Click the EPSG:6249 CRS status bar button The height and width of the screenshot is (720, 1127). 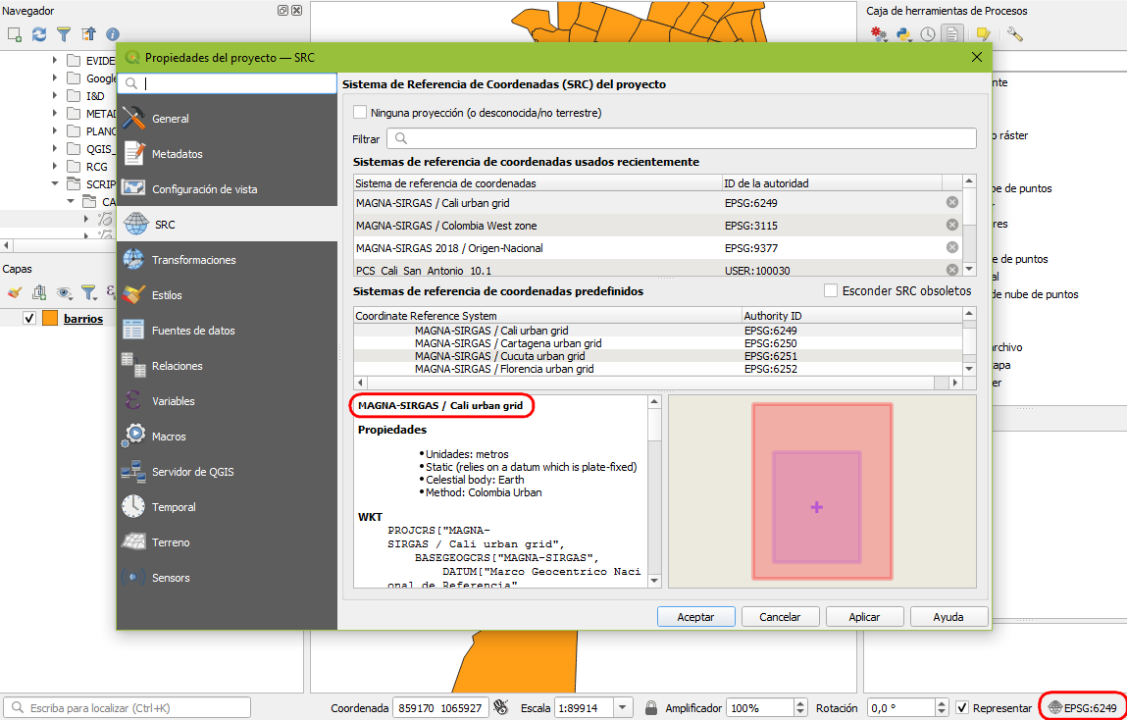click(1084, 708)
